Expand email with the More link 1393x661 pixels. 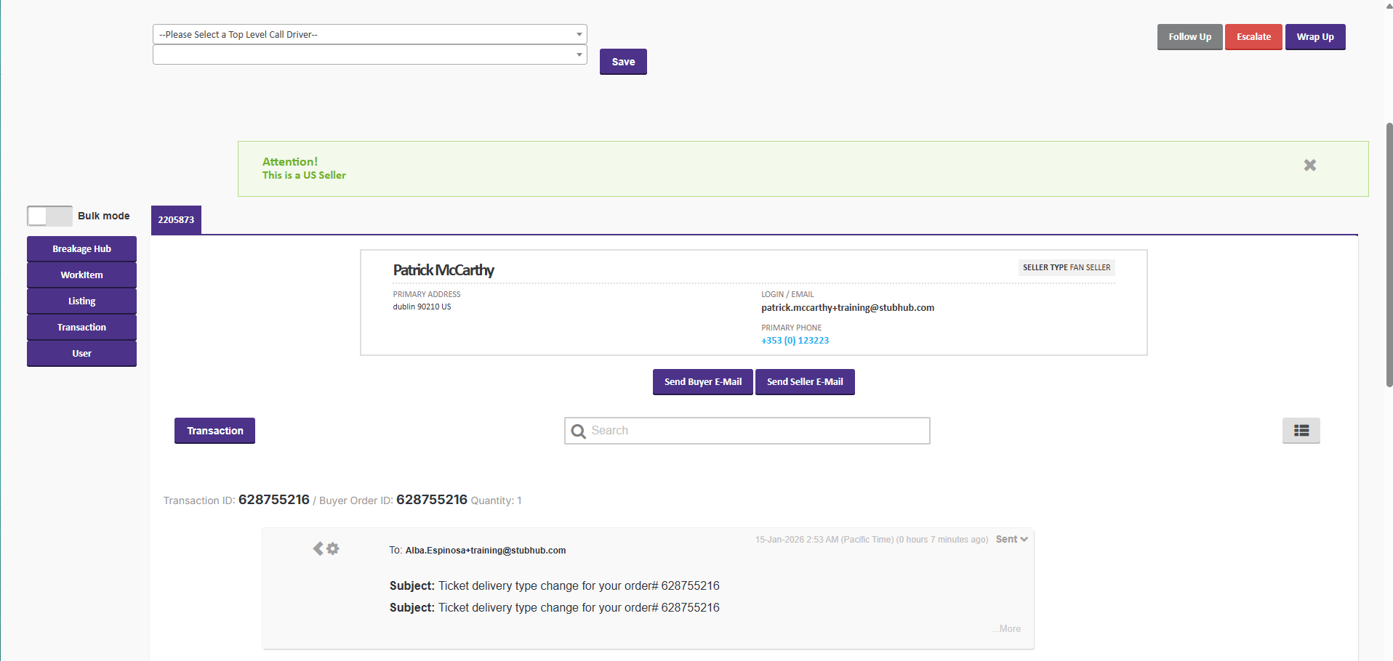(1008, 629)
